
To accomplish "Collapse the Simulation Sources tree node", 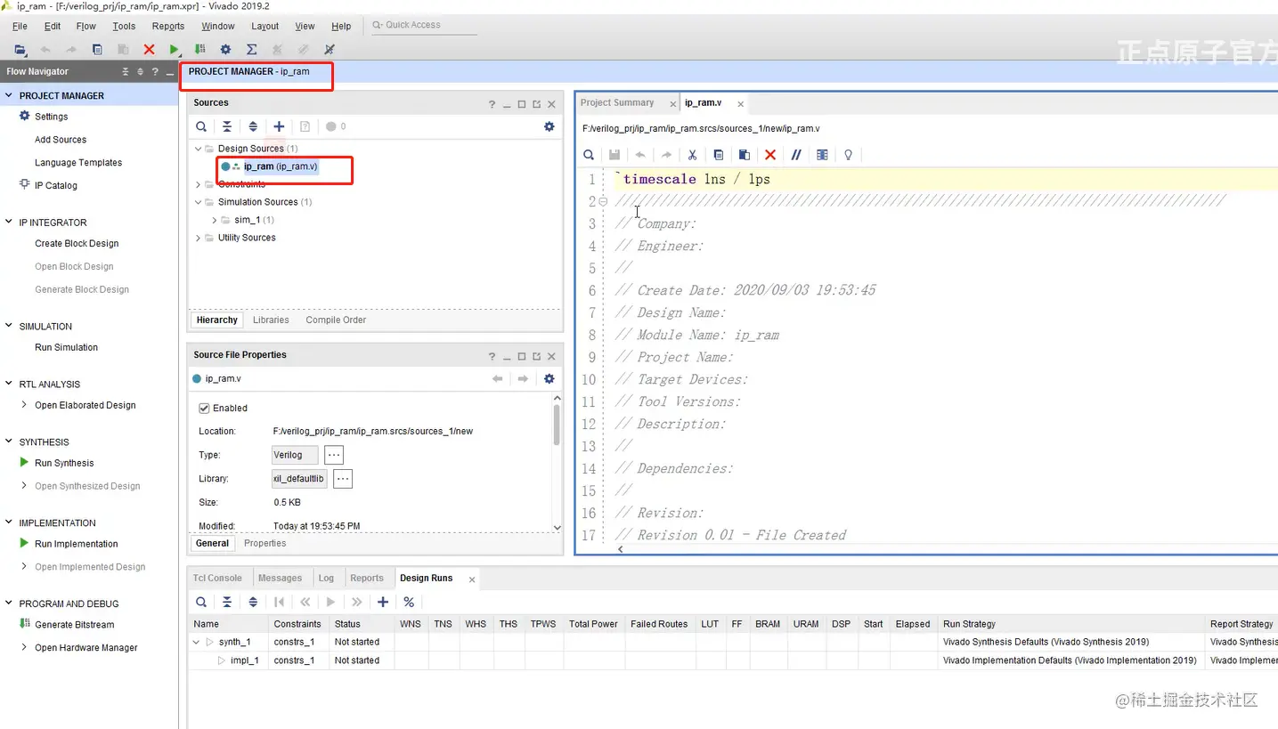I will 199,202.
